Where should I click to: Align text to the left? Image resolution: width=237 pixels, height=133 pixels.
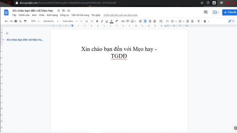click(x=140, y=21)
